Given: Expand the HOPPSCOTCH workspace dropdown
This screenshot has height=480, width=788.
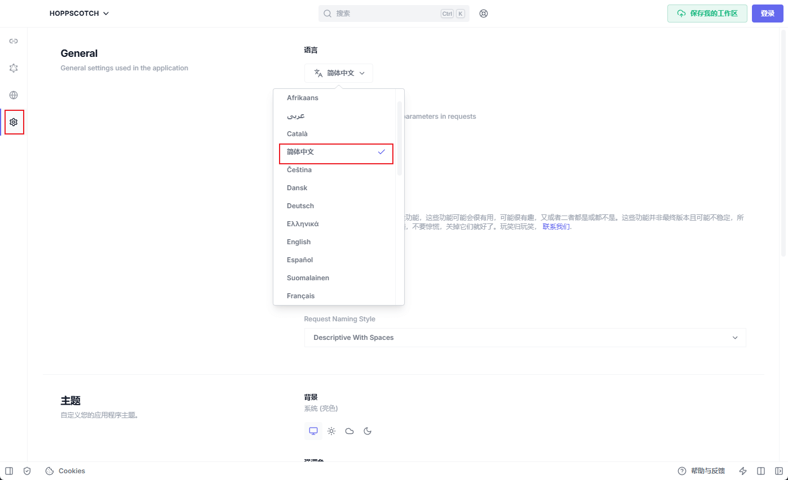Looking at the screenshot, I should click(79, 14).
